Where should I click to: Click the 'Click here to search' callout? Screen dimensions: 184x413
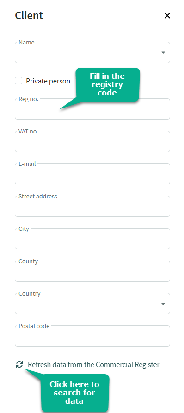(74, 393)
